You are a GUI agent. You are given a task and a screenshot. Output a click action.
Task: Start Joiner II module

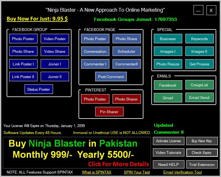55,76
